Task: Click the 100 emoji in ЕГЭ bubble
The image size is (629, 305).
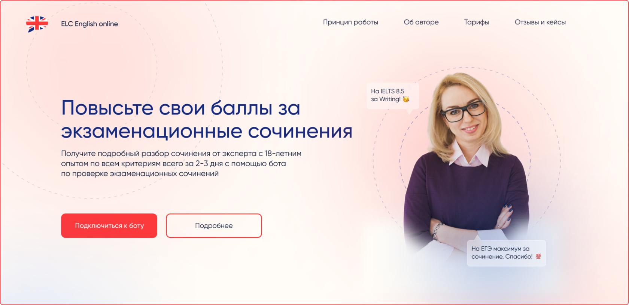Action: pos(538,256)
